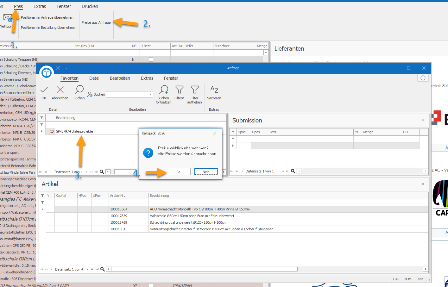Image resolution: width=448 pixels, height=287 pixels.
Task: Sort by Artikel Nr. column header
Action: click(x=129, y=196)
